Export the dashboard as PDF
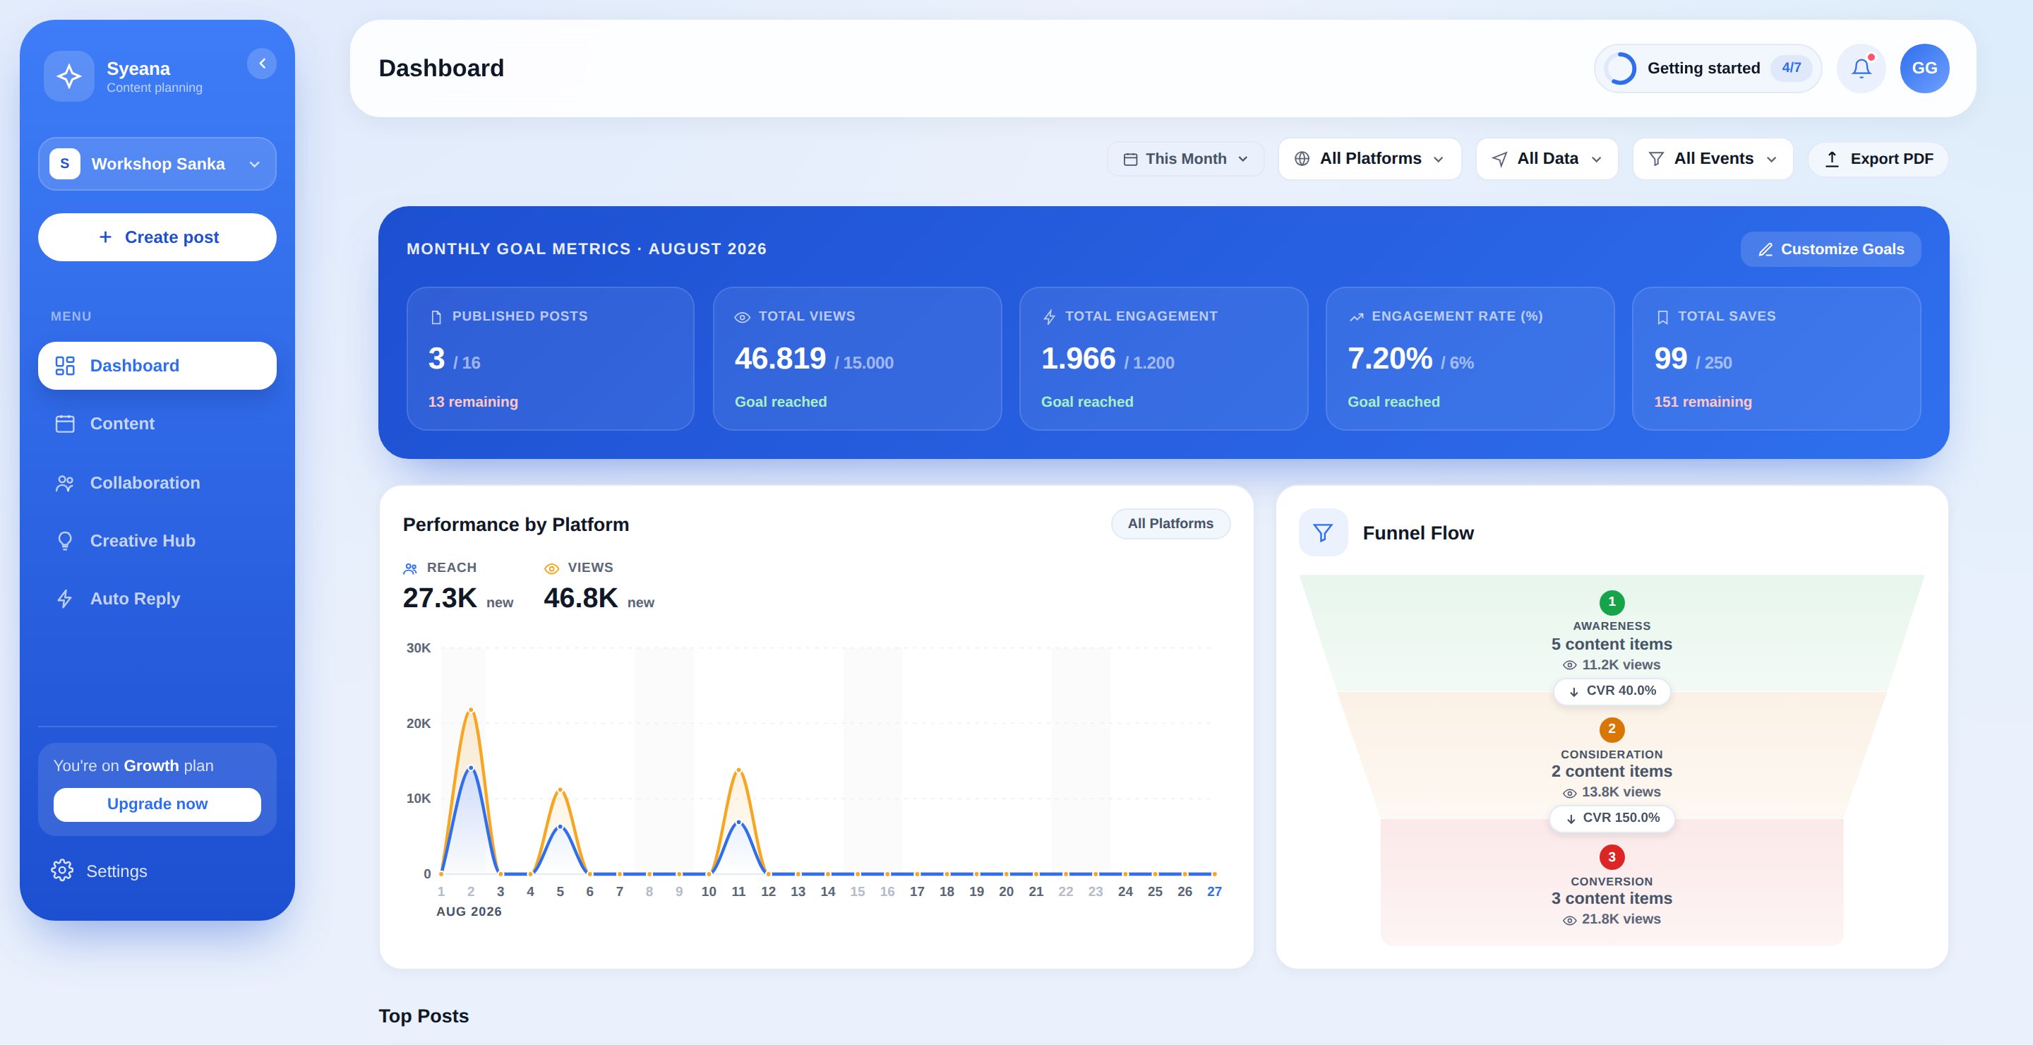The width and height of the screenshot is (2033, 1045). (x=1878, y=160)
